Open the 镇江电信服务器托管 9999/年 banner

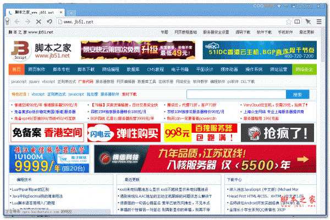click(x=50, y=159)
